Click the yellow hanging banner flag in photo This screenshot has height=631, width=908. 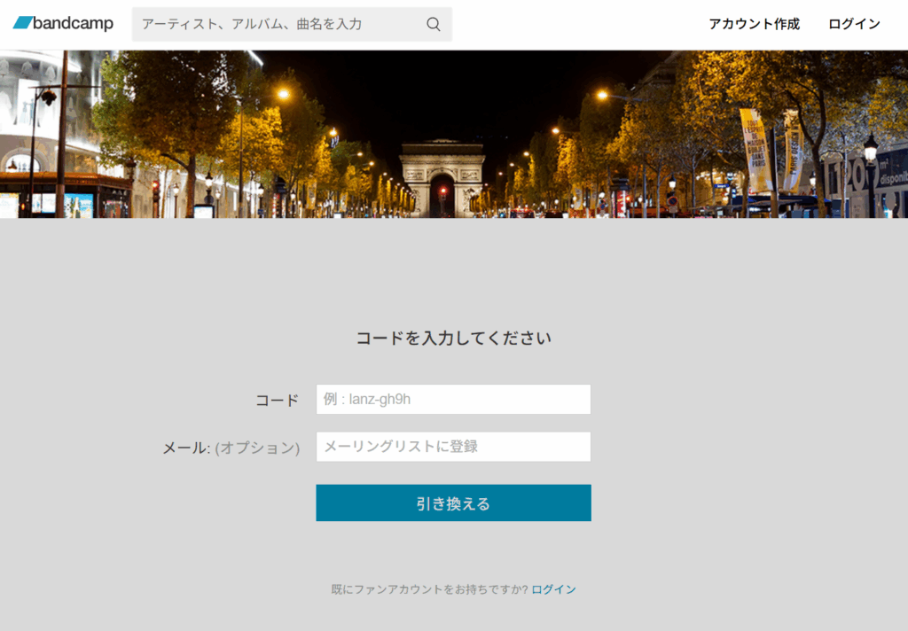[x=755, y=149]
